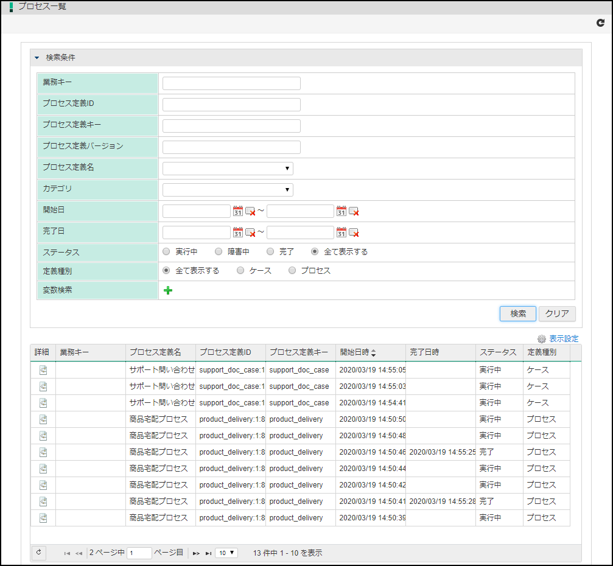The image size is (613, 566).
Task: Clear the 開始日 start date value
Action: point(250,211)
